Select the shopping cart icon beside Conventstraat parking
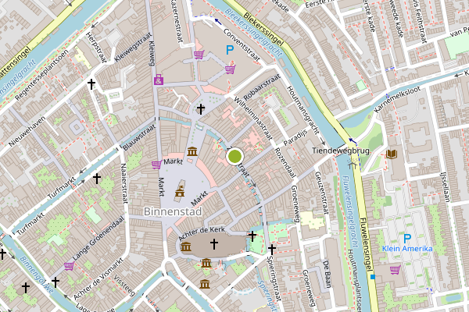Viewport: 469px width, 312px height. (231, 69)
